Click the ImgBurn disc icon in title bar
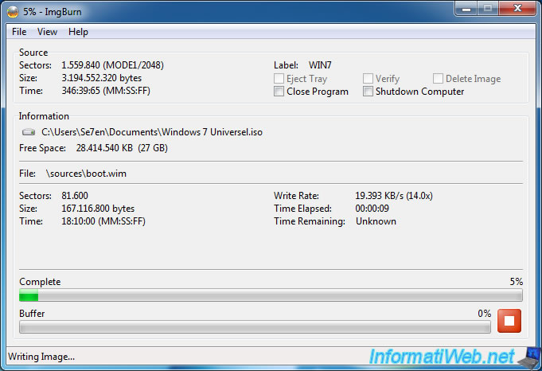Screen dimensions: 542x371 click(x=14, y=10)
